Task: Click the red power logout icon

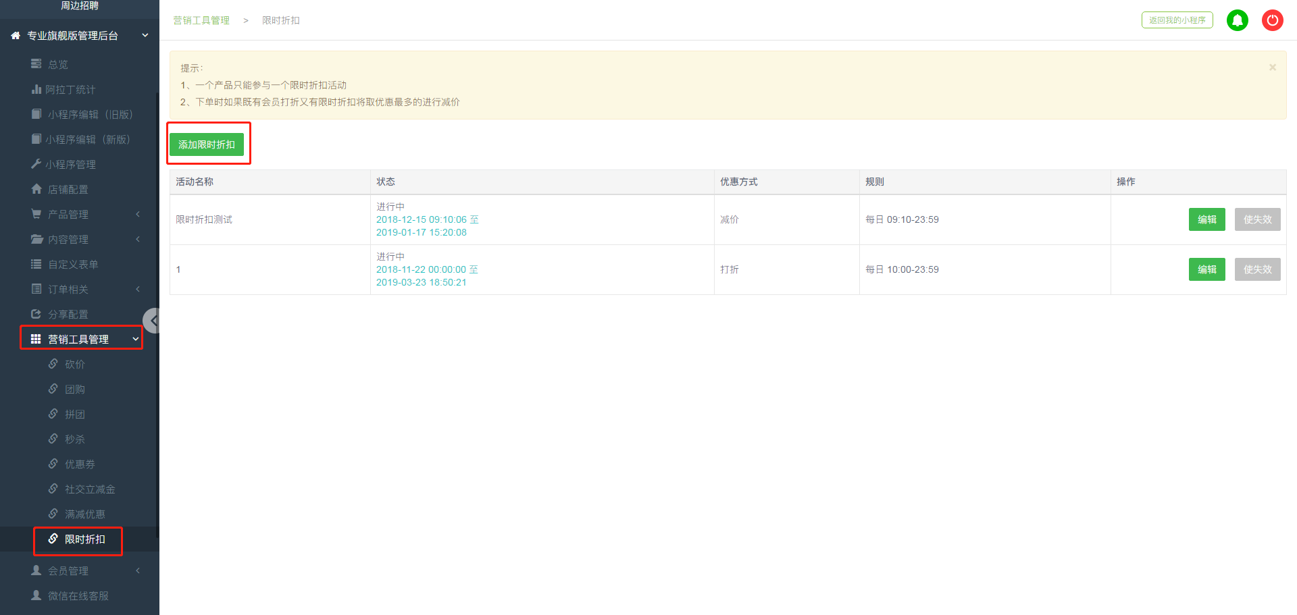Action: click(1272, 20)
